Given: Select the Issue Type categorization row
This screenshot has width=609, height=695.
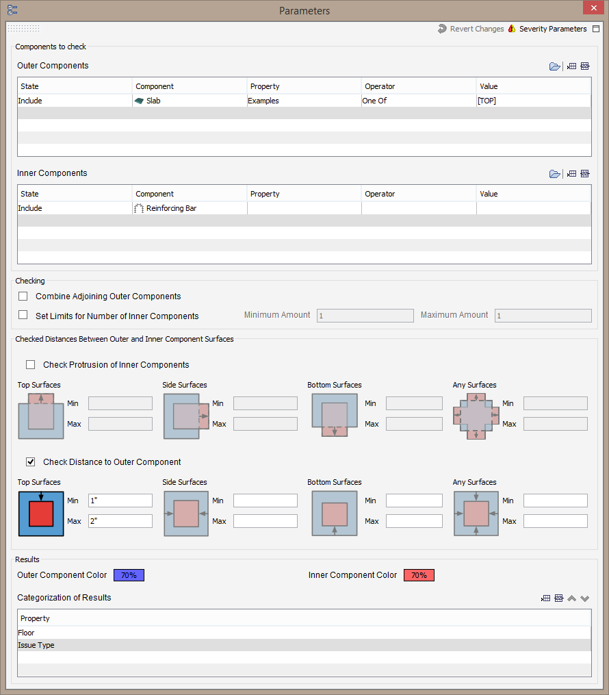Looking at the screenshot, I should pyautogui.click(x=304, y=645).
